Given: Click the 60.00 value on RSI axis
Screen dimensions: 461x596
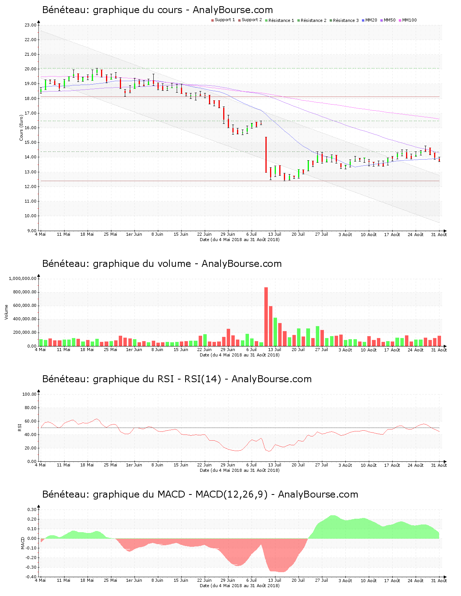Looking at the screenshot, I should [x=30, y=421].
